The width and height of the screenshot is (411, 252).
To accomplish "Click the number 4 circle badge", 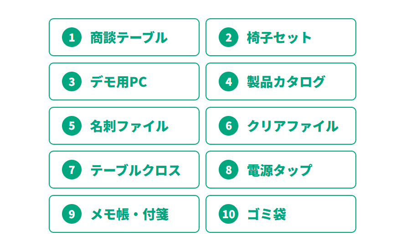I will [228, 82].
